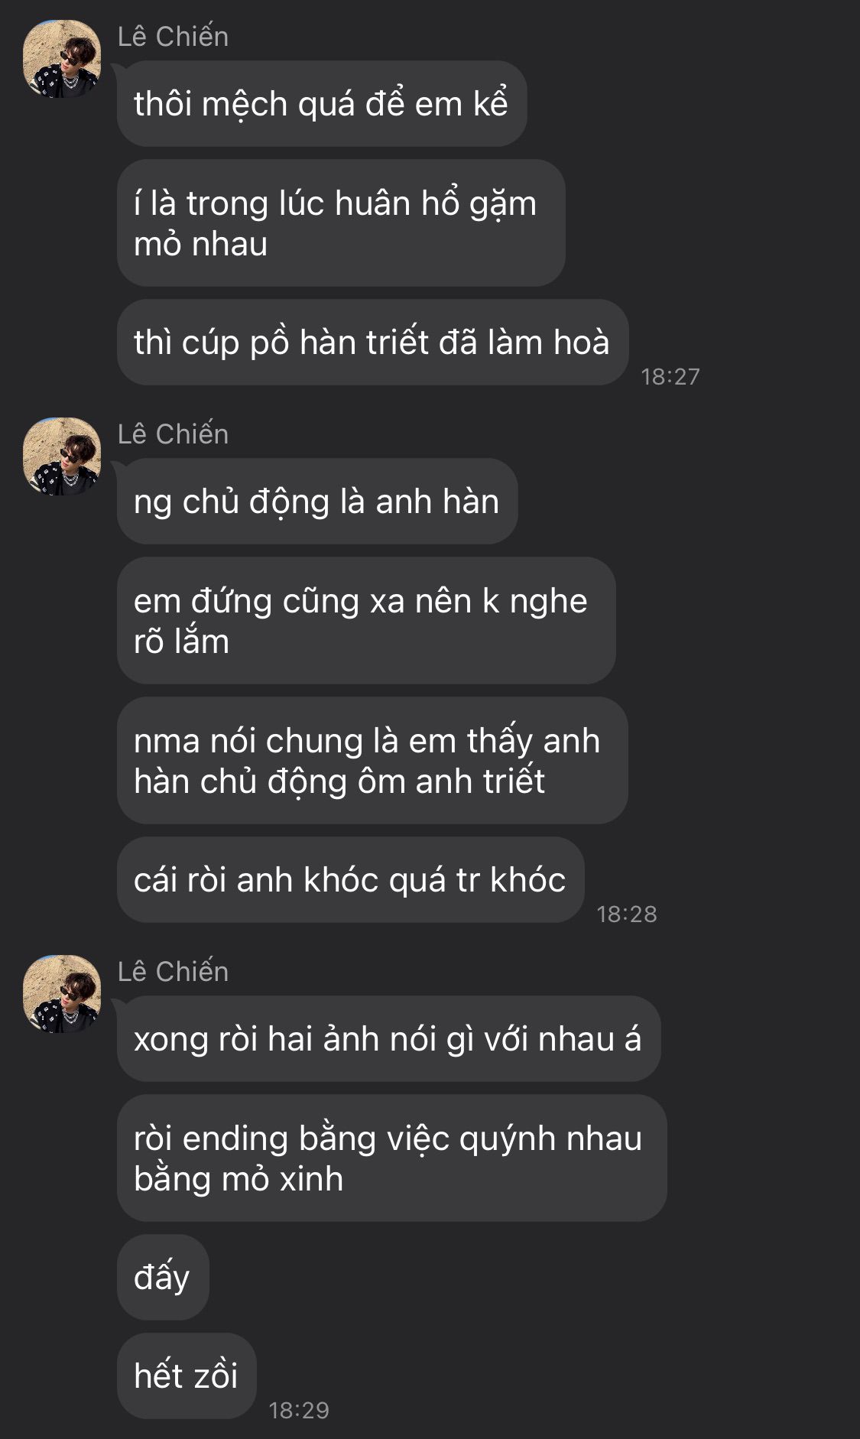This screenshot has height=1439, width=860.
Task: Select the "ròi ending bằng việc quýnh nhau" bubble
Action: (x=392, y=1158)
